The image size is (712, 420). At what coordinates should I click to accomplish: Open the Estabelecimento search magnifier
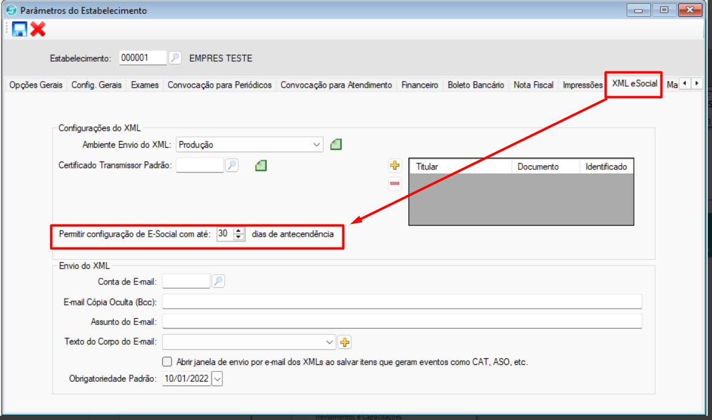click(x=175, y=58)
